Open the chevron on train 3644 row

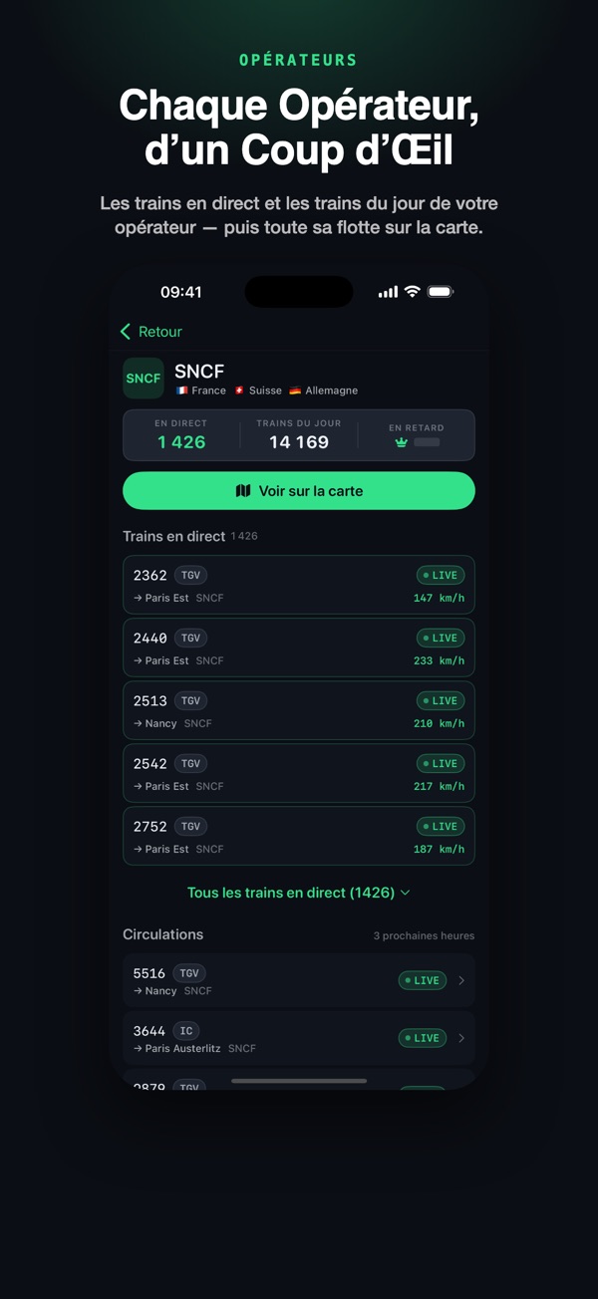pos(461,1038)
